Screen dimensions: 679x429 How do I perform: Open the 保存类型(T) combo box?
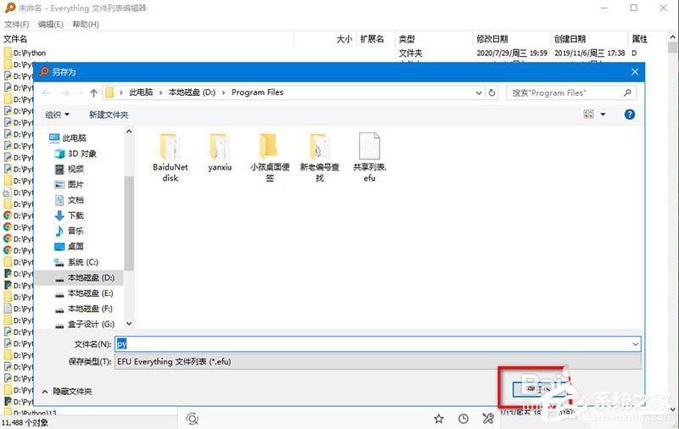378,361
